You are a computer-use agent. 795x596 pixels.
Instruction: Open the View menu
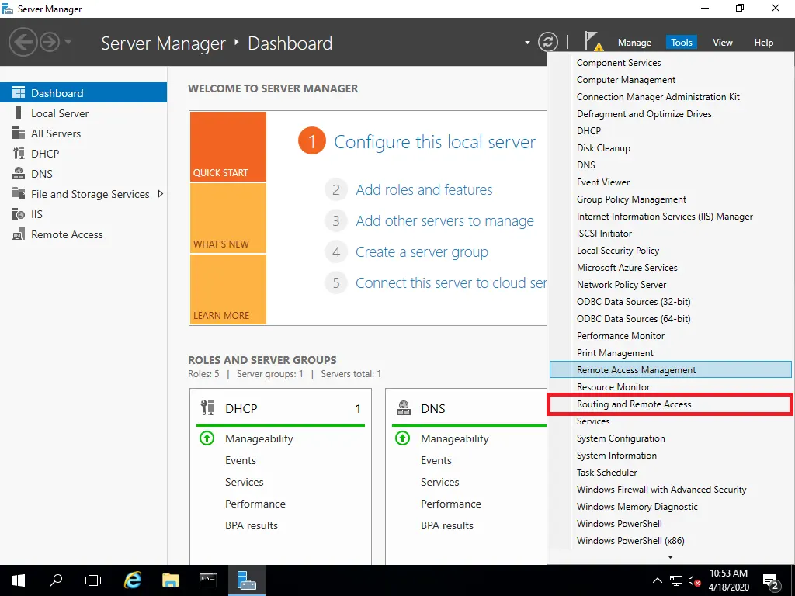point(723,43)
